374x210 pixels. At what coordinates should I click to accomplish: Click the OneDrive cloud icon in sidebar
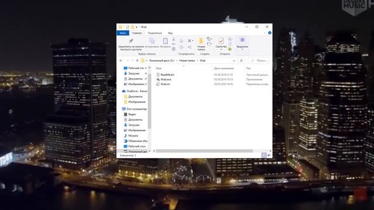[x=123, y=91]
